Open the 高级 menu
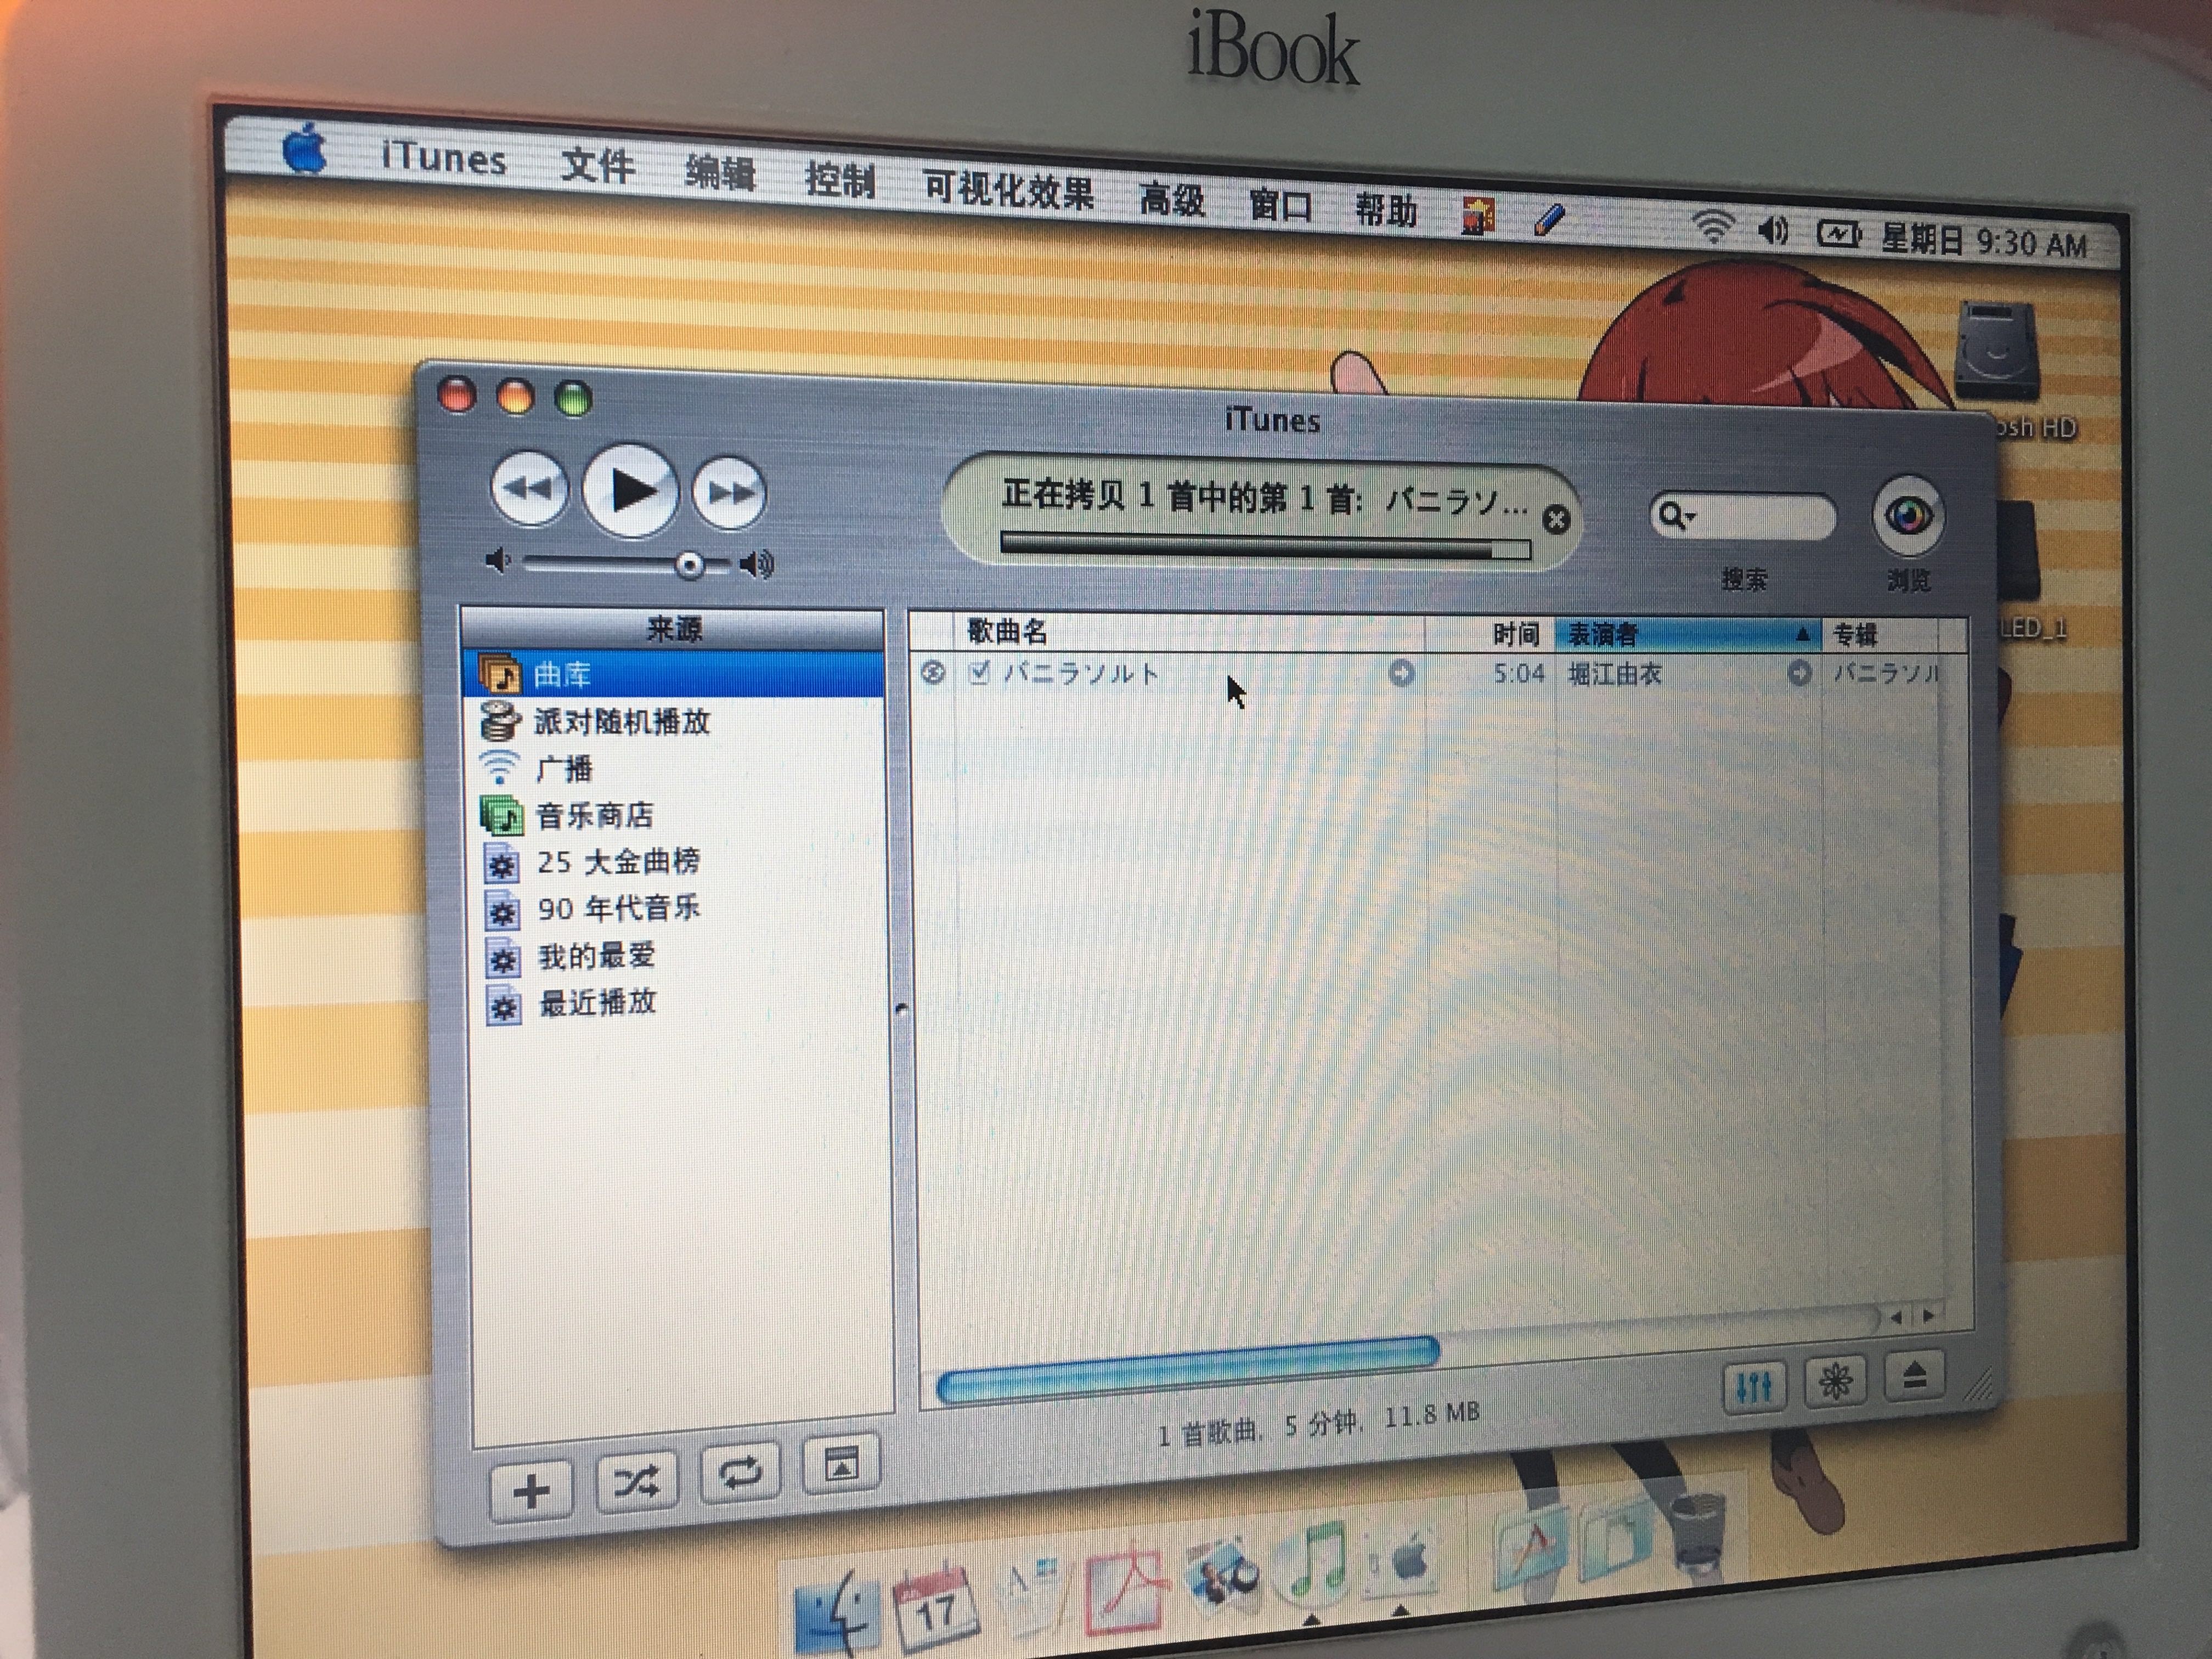This screenshot has width=2212, height=1659. 1172,200
